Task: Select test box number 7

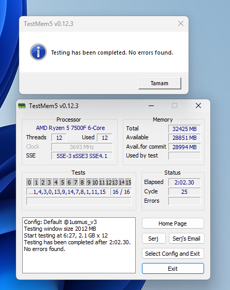Action: point(76,182)
